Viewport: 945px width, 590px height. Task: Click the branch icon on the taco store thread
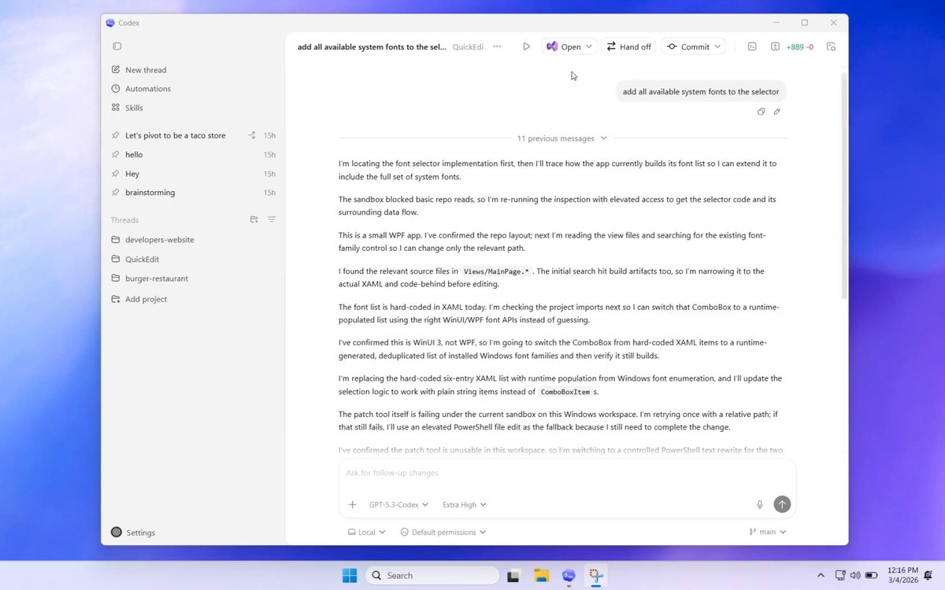pyautogui.click(x=252, y=135)
